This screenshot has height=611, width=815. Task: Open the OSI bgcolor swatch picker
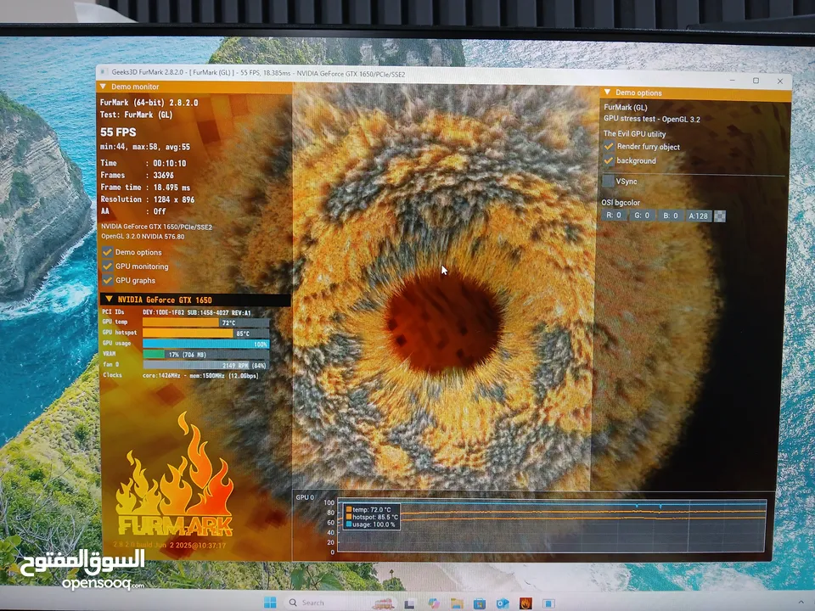pos(720,216)
